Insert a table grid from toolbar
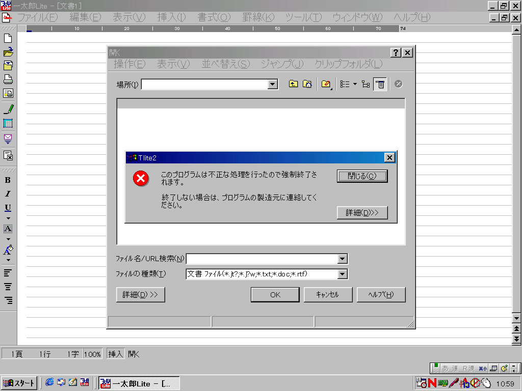Viewport: 522px width, 391px height. click(x=8, y=123)
